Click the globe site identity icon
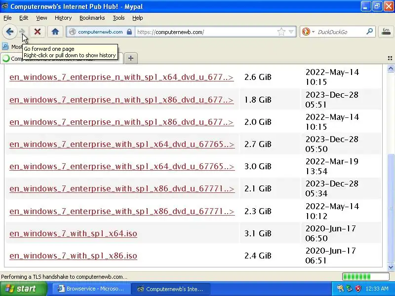Image resolution: width=395 pixels, height=296 pixels. coord(73,32)
